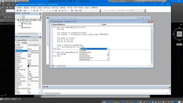Open the BackColor value dropdown arrow

38,51
